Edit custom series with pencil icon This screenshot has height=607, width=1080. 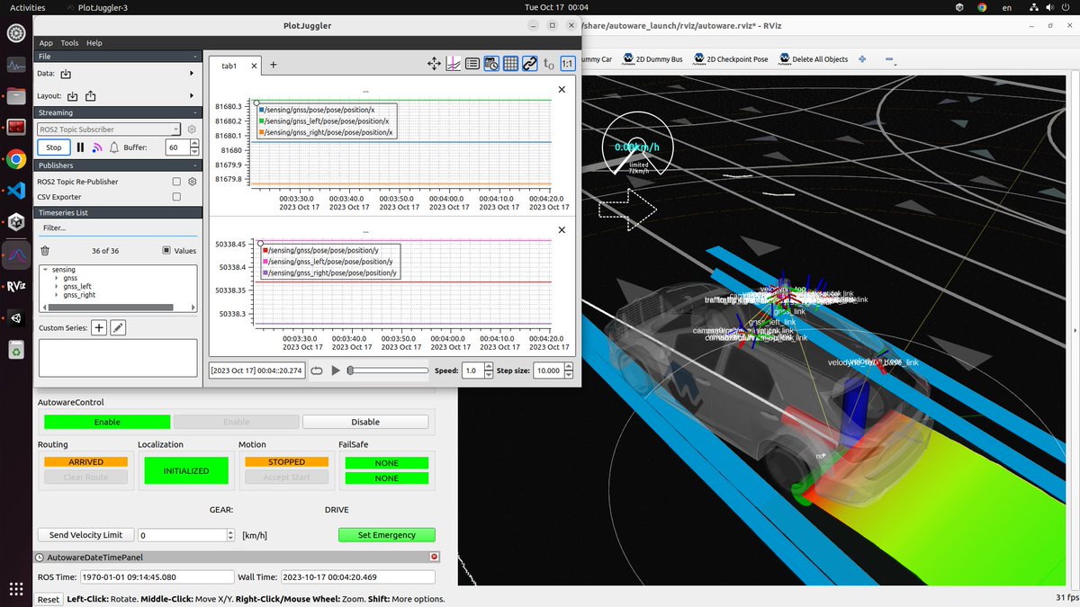pyautogui.click(x=118, y=328)
